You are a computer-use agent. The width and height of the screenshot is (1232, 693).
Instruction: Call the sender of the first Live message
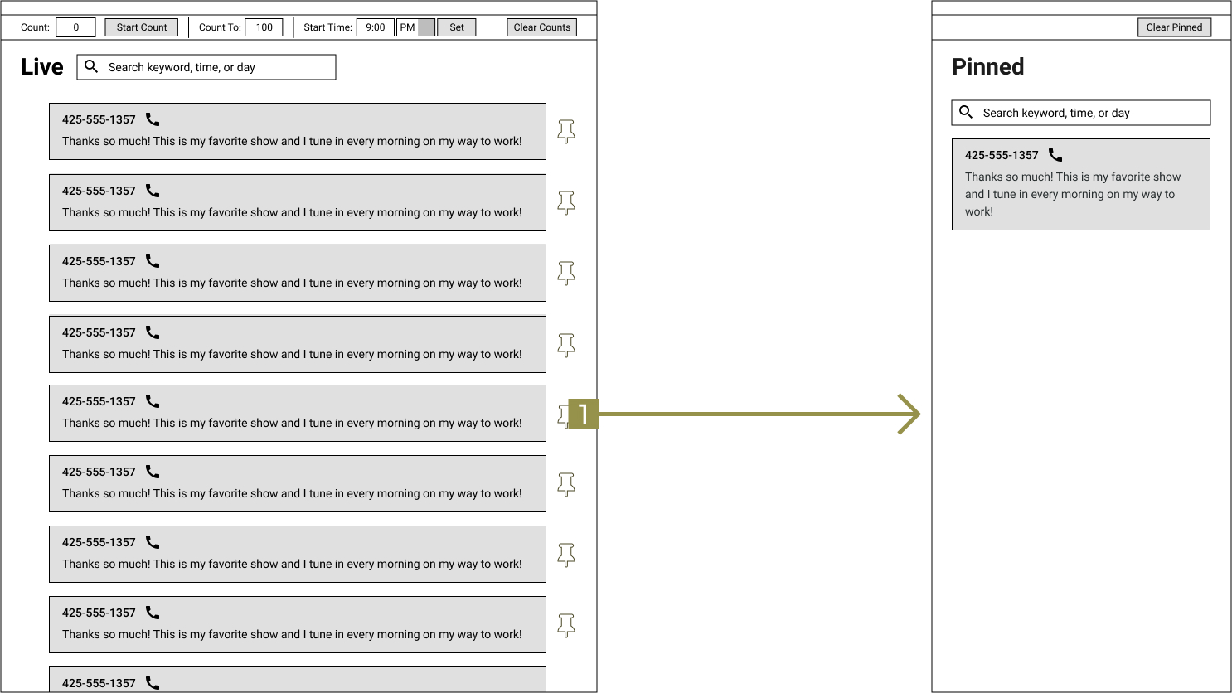click(x=153, y=119)
